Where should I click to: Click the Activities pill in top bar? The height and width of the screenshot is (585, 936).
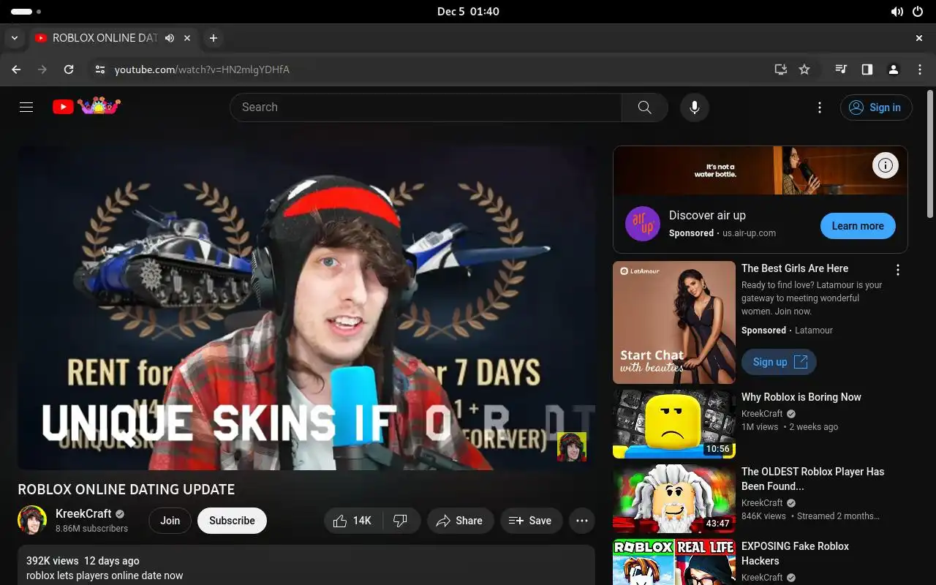(x=26, y=12)
